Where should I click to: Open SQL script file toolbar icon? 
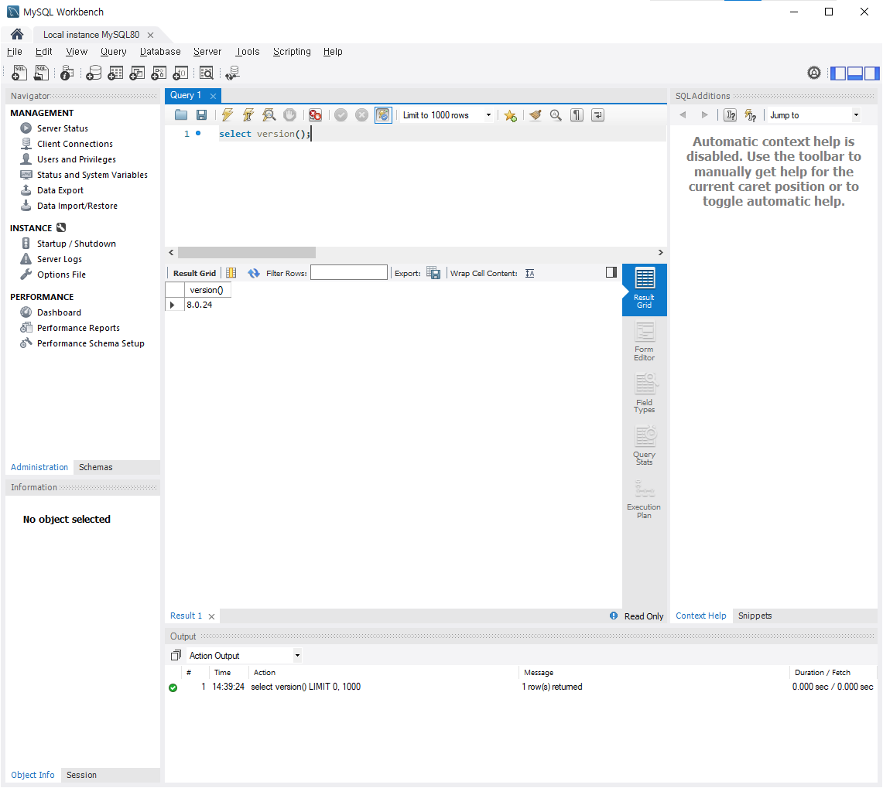pyautogui.click(x=42, y=73)
